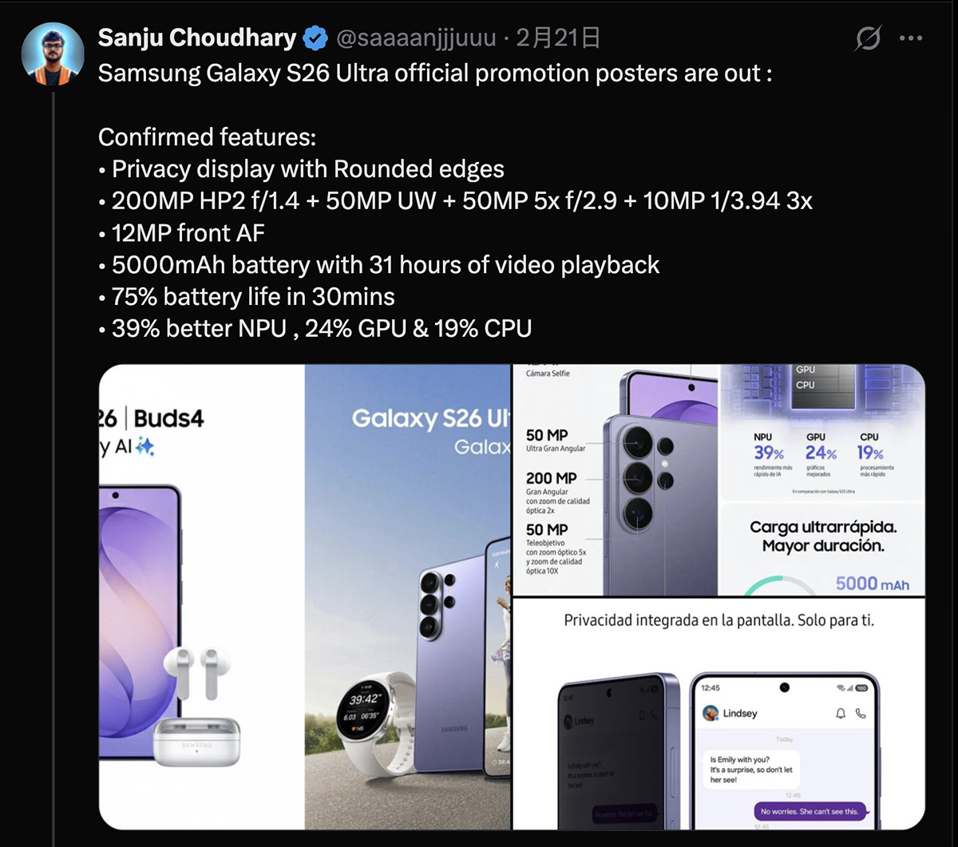
Task: Open the @saaaanjjjuuu handle link
Action: (x=414, y=38)
